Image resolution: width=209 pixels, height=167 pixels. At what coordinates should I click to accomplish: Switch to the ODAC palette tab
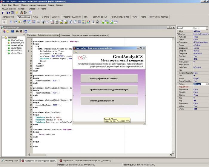click(135, 17)
